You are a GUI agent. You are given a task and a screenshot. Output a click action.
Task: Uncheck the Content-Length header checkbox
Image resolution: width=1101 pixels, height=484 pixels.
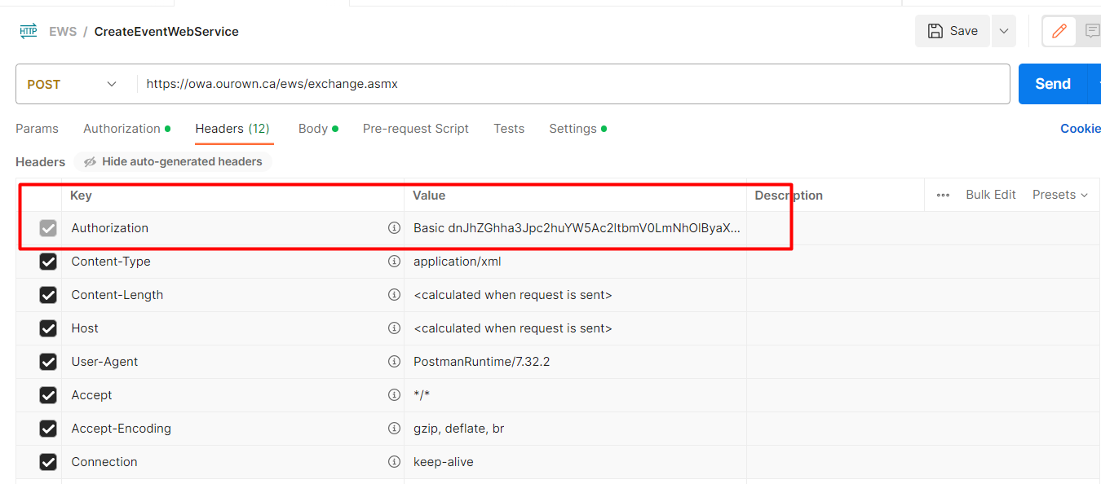pos(48,295)
